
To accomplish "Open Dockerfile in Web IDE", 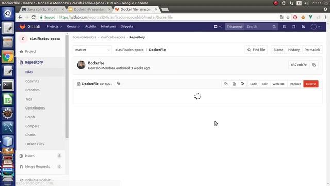I will click(278, 84).
